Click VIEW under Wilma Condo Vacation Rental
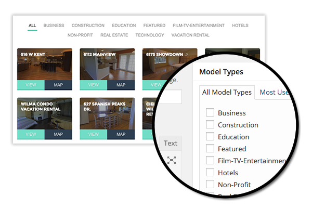312x208 pixels. coord(31,134)
